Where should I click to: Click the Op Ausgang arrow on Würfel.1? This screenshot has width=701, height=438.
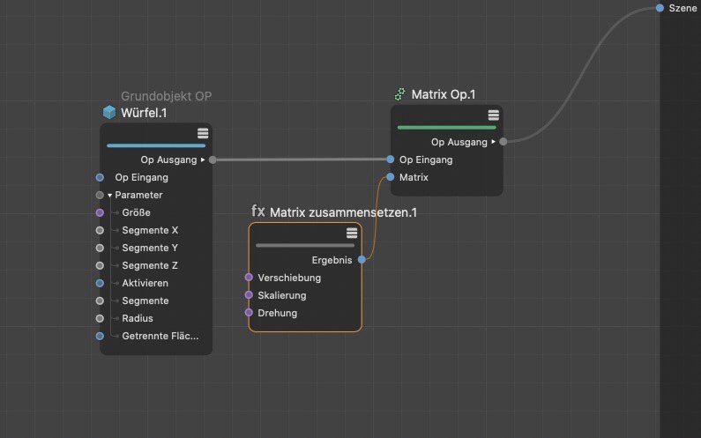pyautogui.click(x=203, y=160)
